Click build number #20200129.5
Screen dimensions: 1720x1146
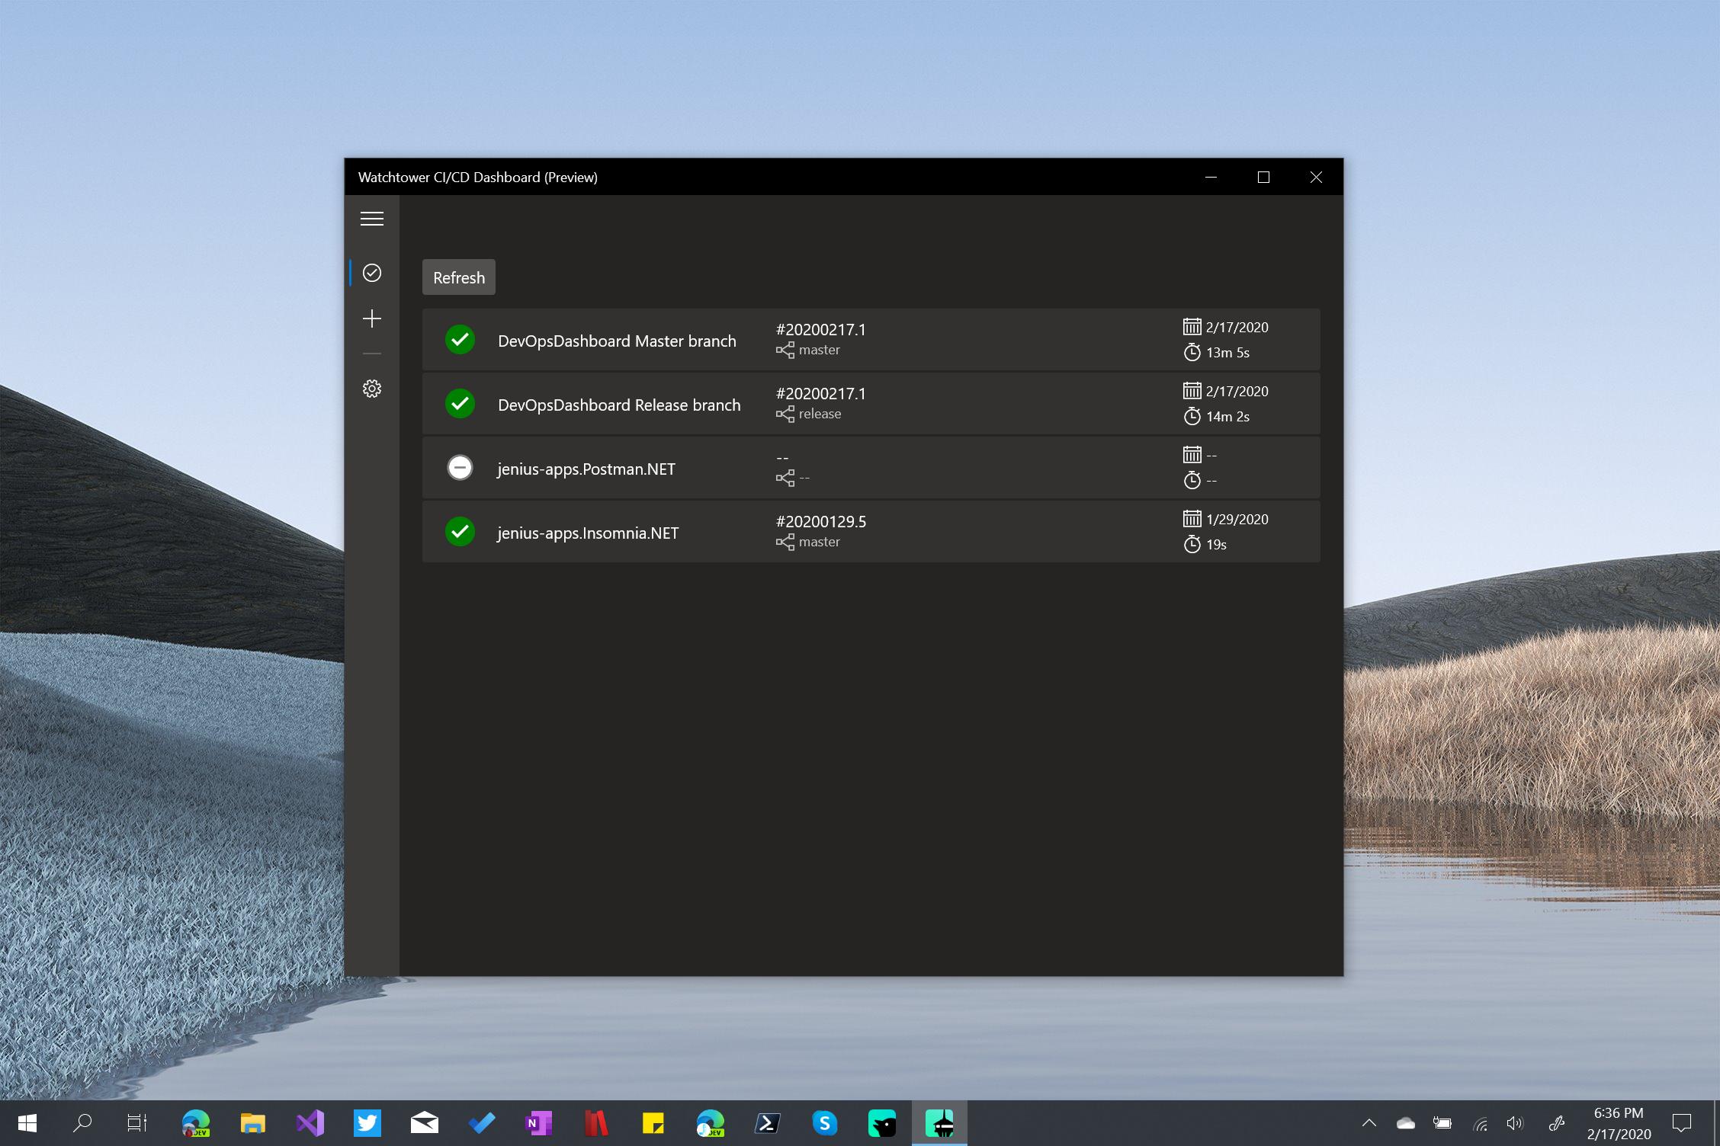coord(821,522)
